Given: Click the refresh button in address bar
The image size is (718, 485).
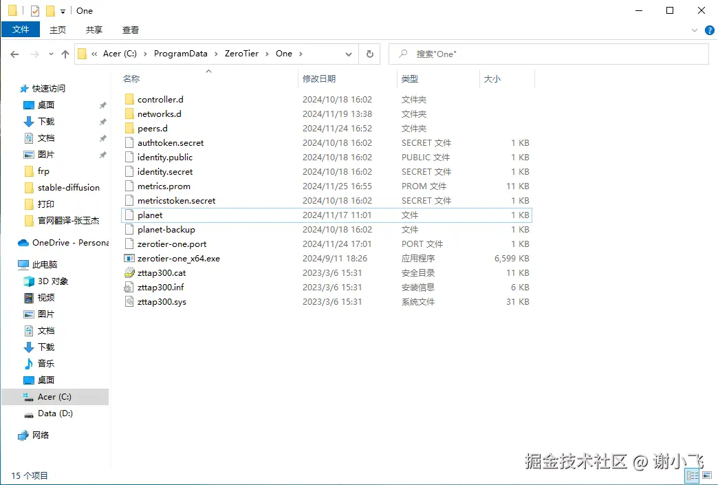Looking at the screenshot, I should tap(369, 54).
